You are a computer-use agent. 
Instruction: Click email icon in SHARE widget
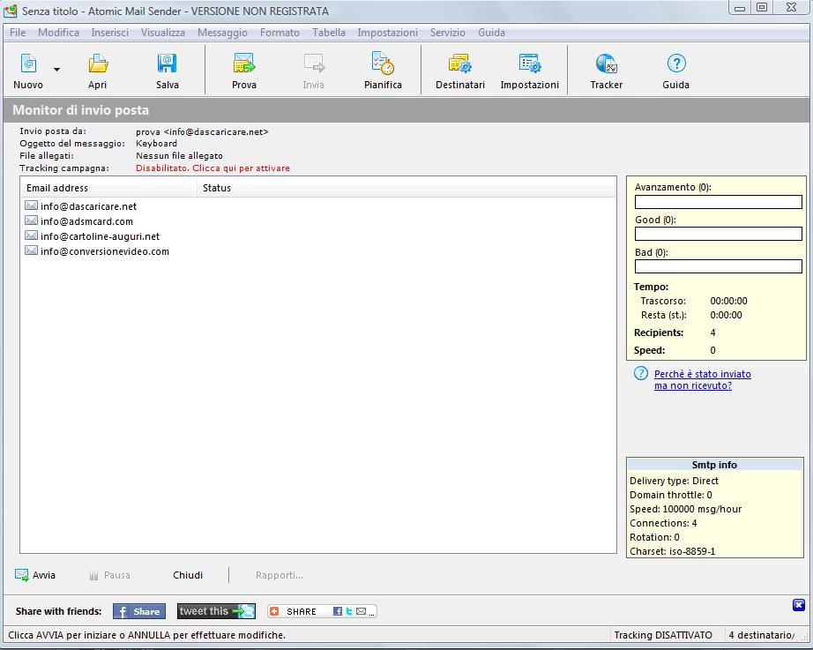[362, 611]
